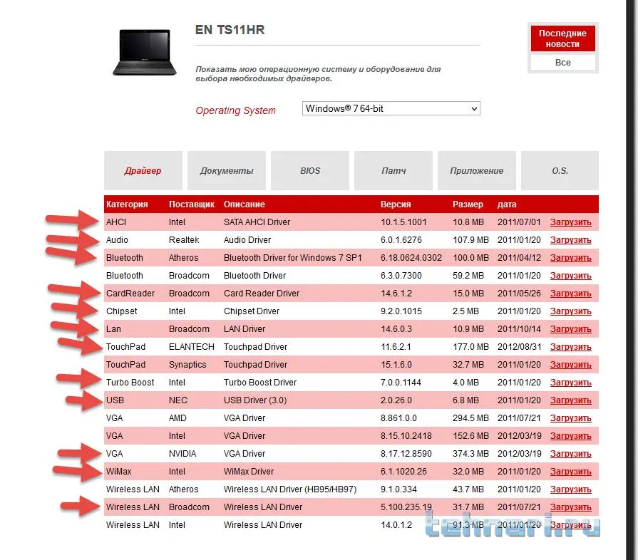This screenshot has width=638, height=560.
Task: Download the Intel Wireless LAN Driver
Action: click(x=570, y=525)
